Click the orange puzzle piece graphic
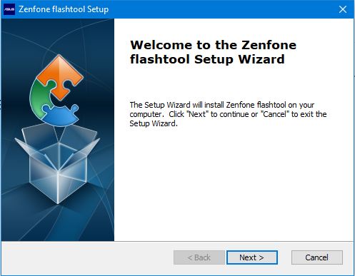355x276 pixels. click(x=60, y=76)
